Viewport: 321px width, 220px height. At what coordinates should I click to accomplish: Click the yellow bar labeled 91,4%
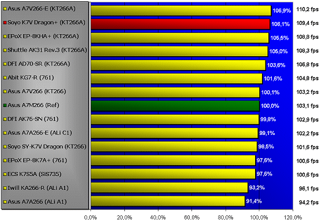168,201
